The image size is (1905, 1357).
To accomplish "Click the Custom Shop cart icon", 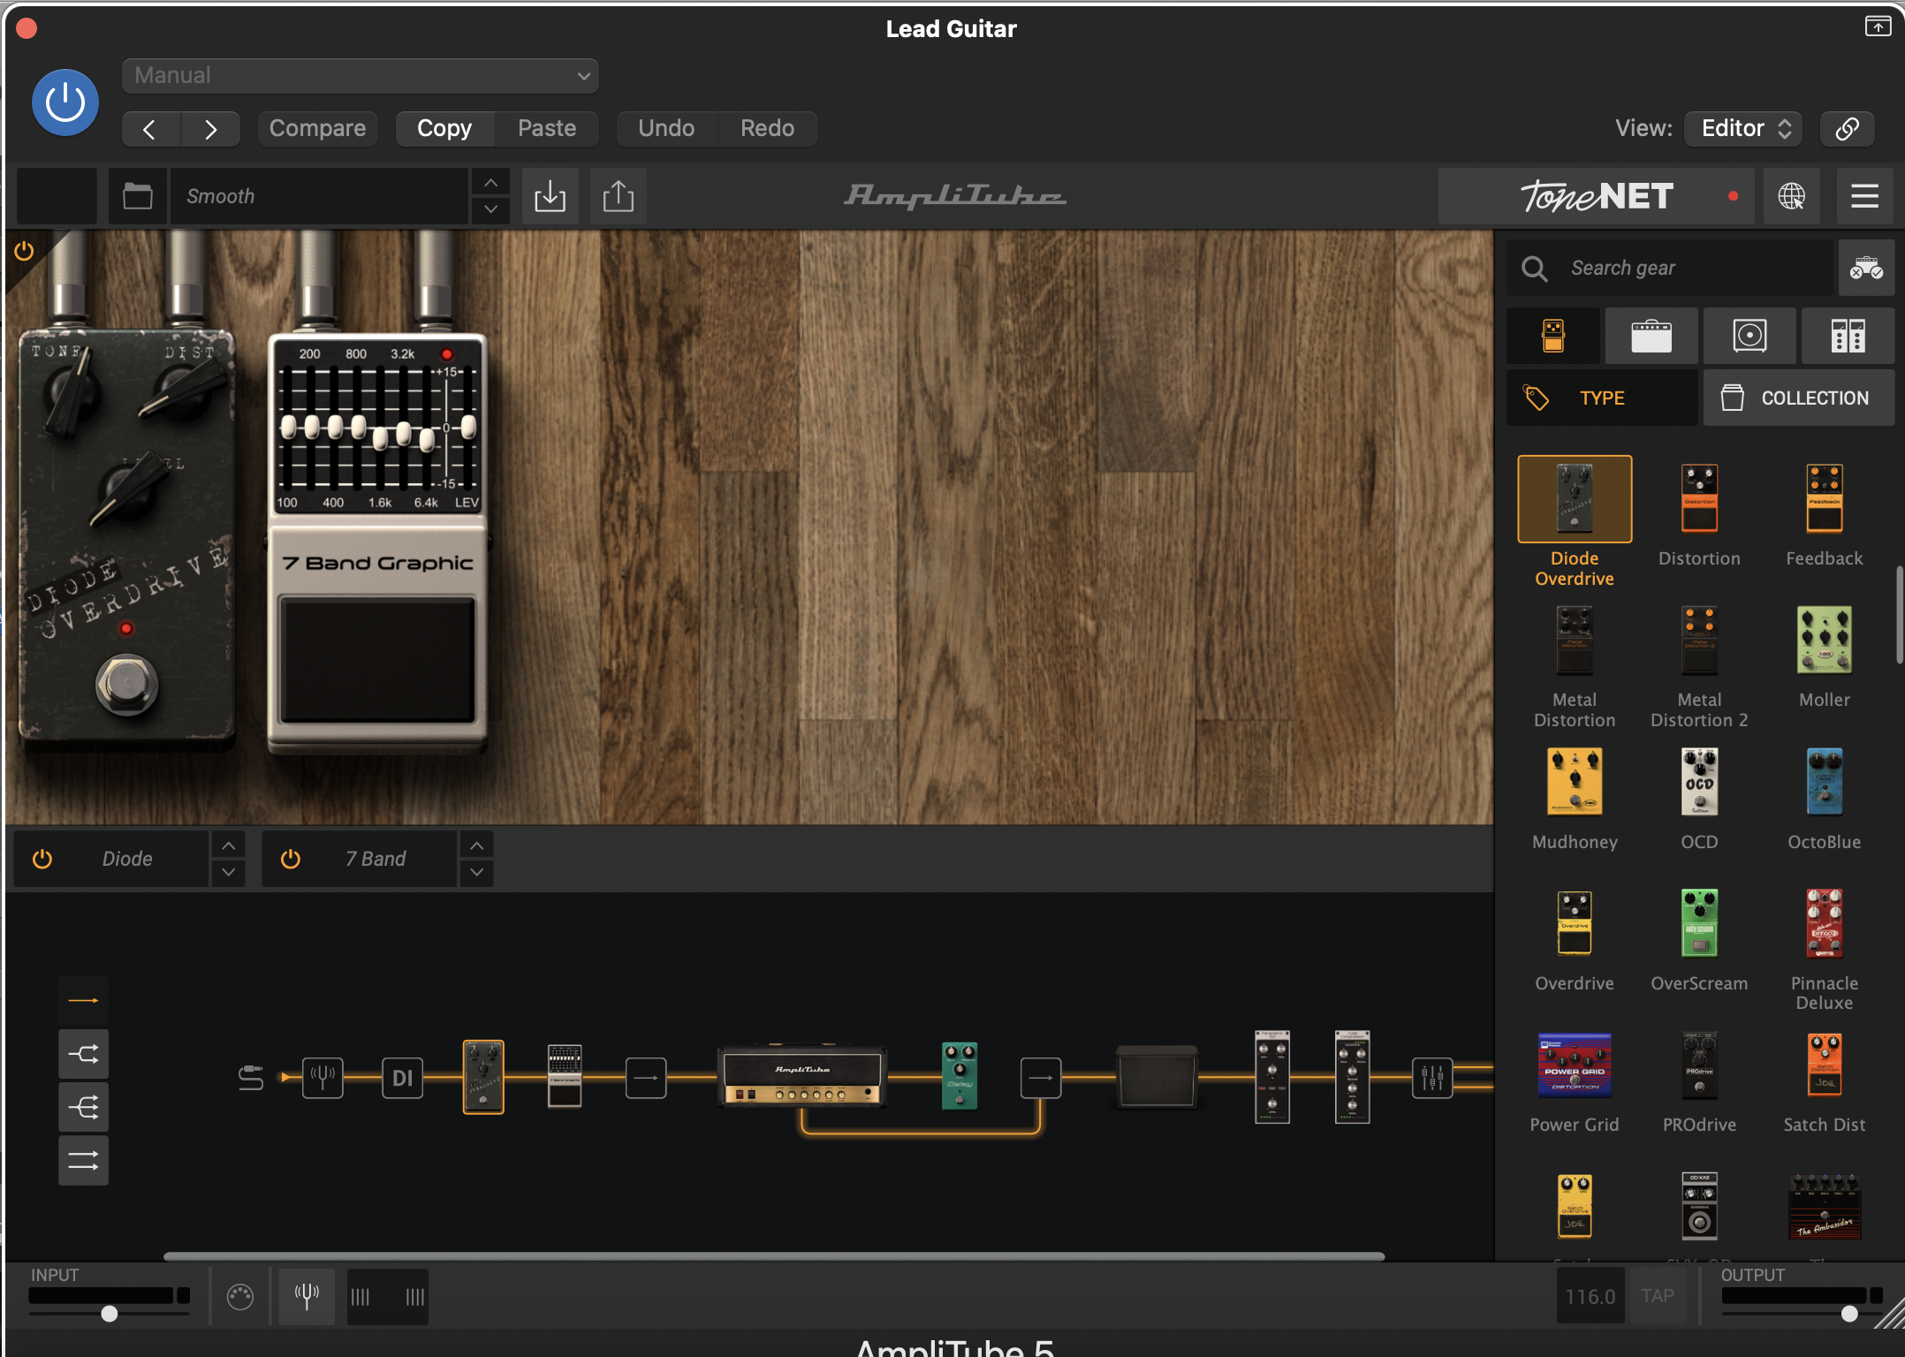I will pos(1866,268).
